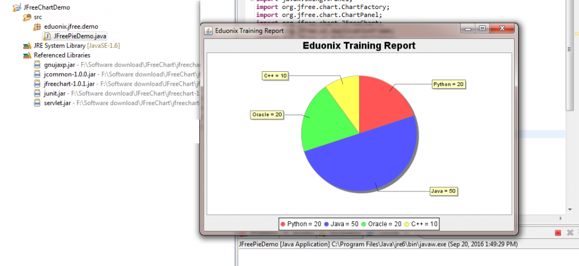Click the gray X Remove Launch icon
Screen dimensions: 579x266
point(570,233)
